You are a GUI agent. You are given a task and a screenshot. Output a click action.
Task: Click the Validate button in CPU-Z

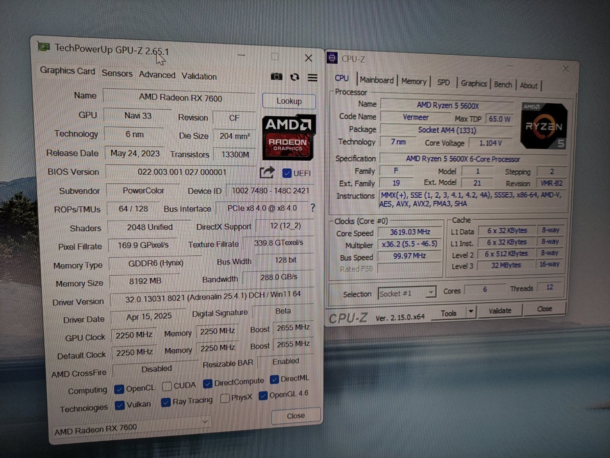[x=500, y=311]
